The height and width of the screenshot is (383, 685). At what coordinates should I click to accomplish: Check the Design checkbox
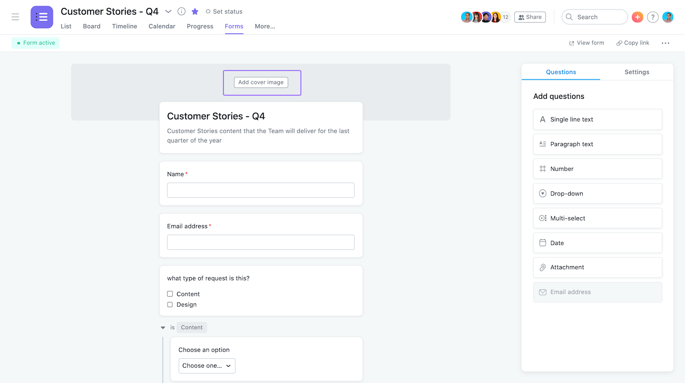tap(170, 305)
